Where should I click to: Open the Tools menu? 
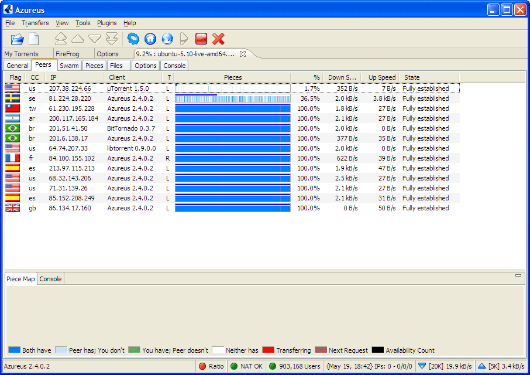[83, 23]
